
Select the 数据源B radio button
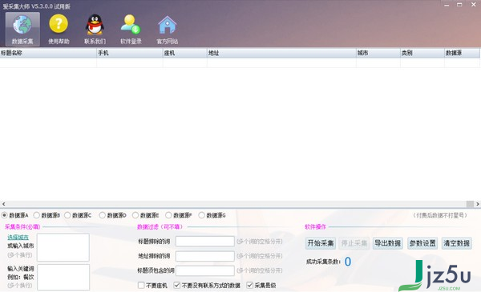coord(37,215)
